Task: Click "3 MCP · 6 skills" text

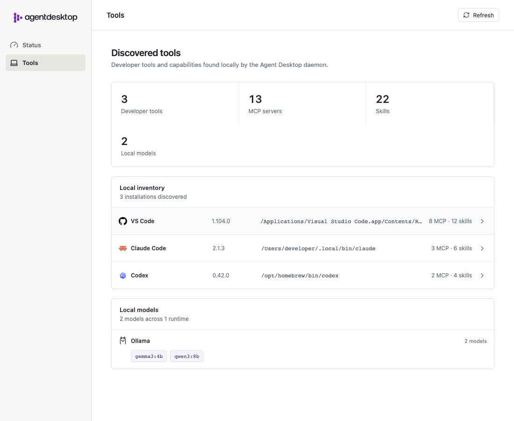Action: pos(451,248)
